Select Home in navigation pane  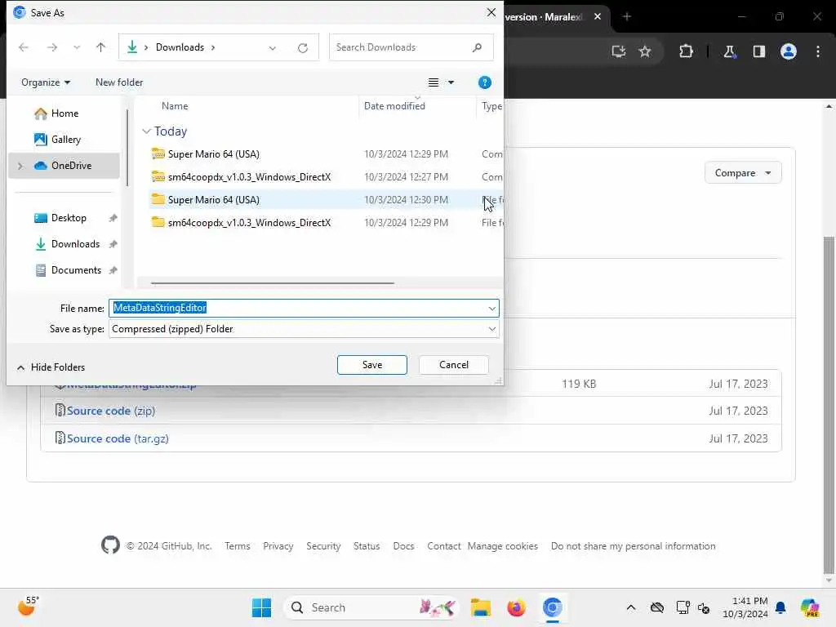click(65, 113)
